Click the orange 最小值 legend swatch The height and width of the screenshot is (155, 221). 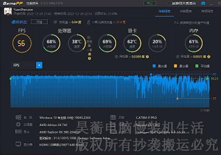[175, 66]
